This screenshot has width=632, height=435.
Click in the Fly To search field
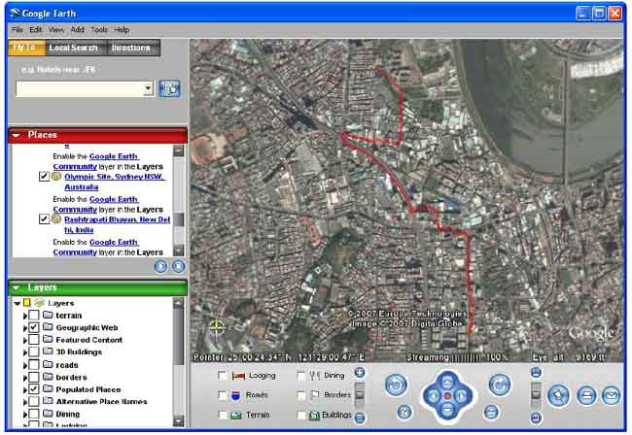(80, 89)
